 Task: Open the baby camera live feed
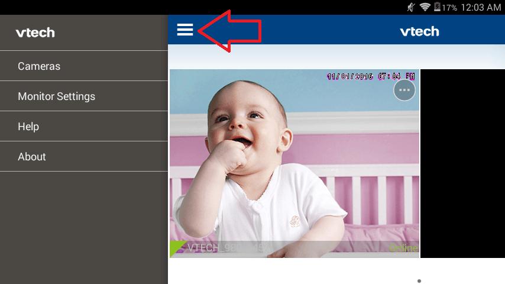294,163
